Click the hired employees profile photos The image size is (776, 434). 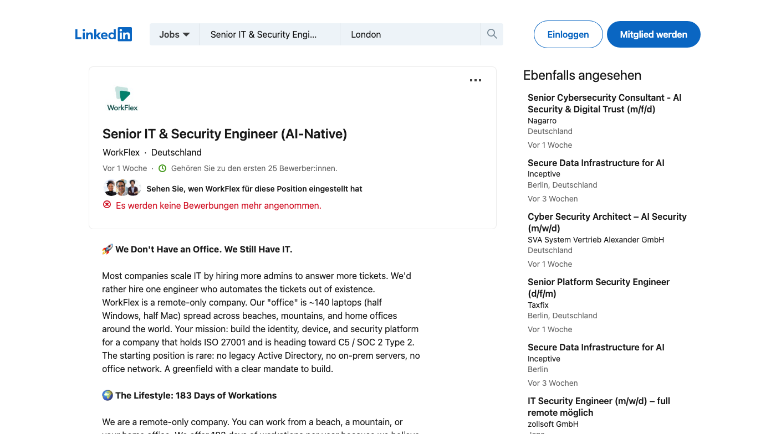[122, 188]
